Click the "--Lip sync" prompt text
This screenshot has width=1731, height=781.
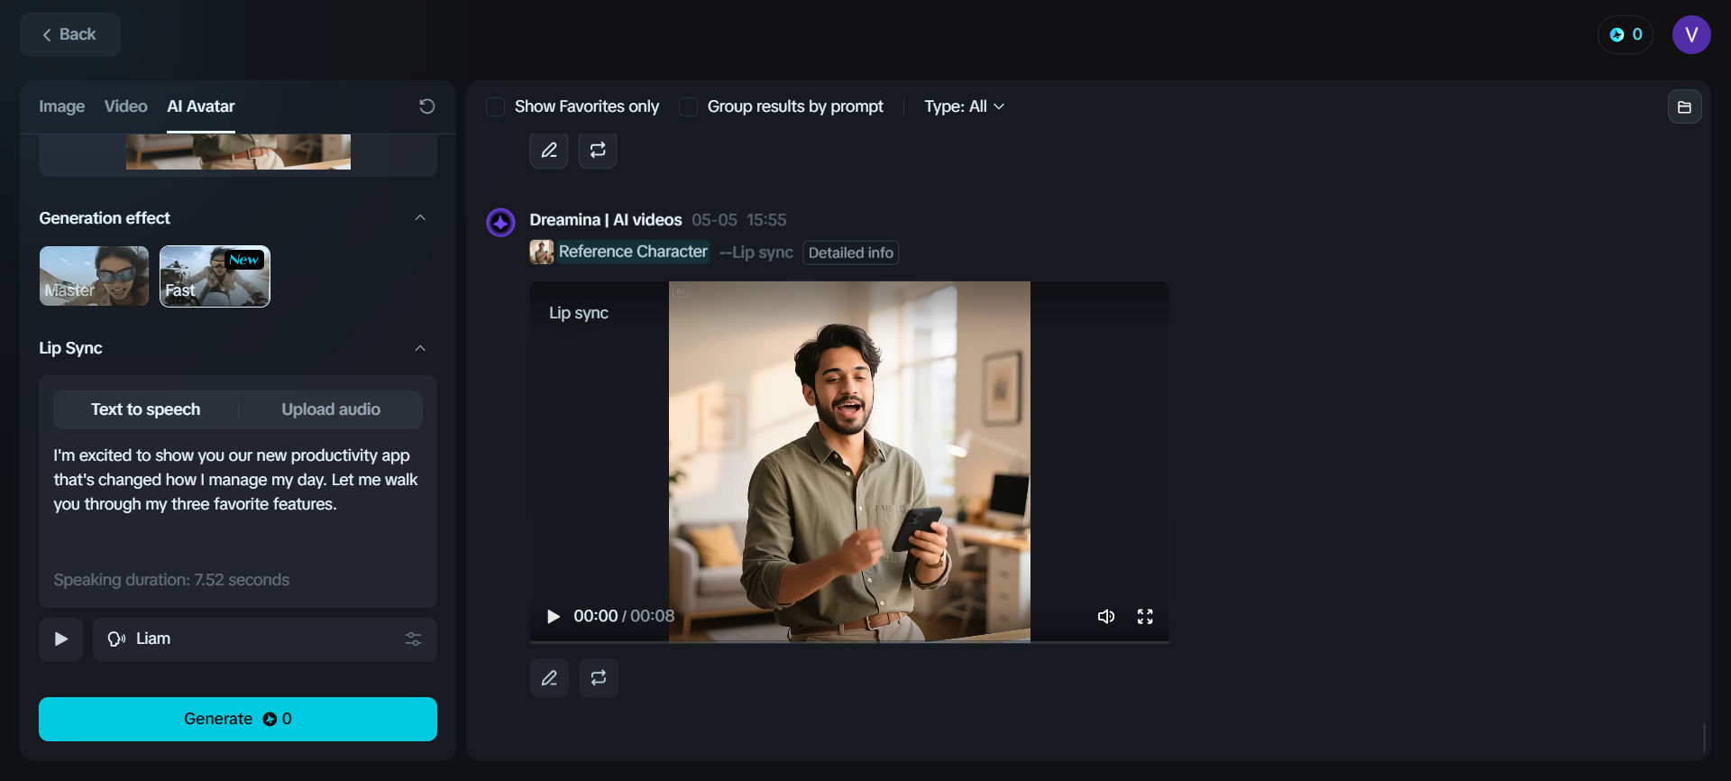756,253
